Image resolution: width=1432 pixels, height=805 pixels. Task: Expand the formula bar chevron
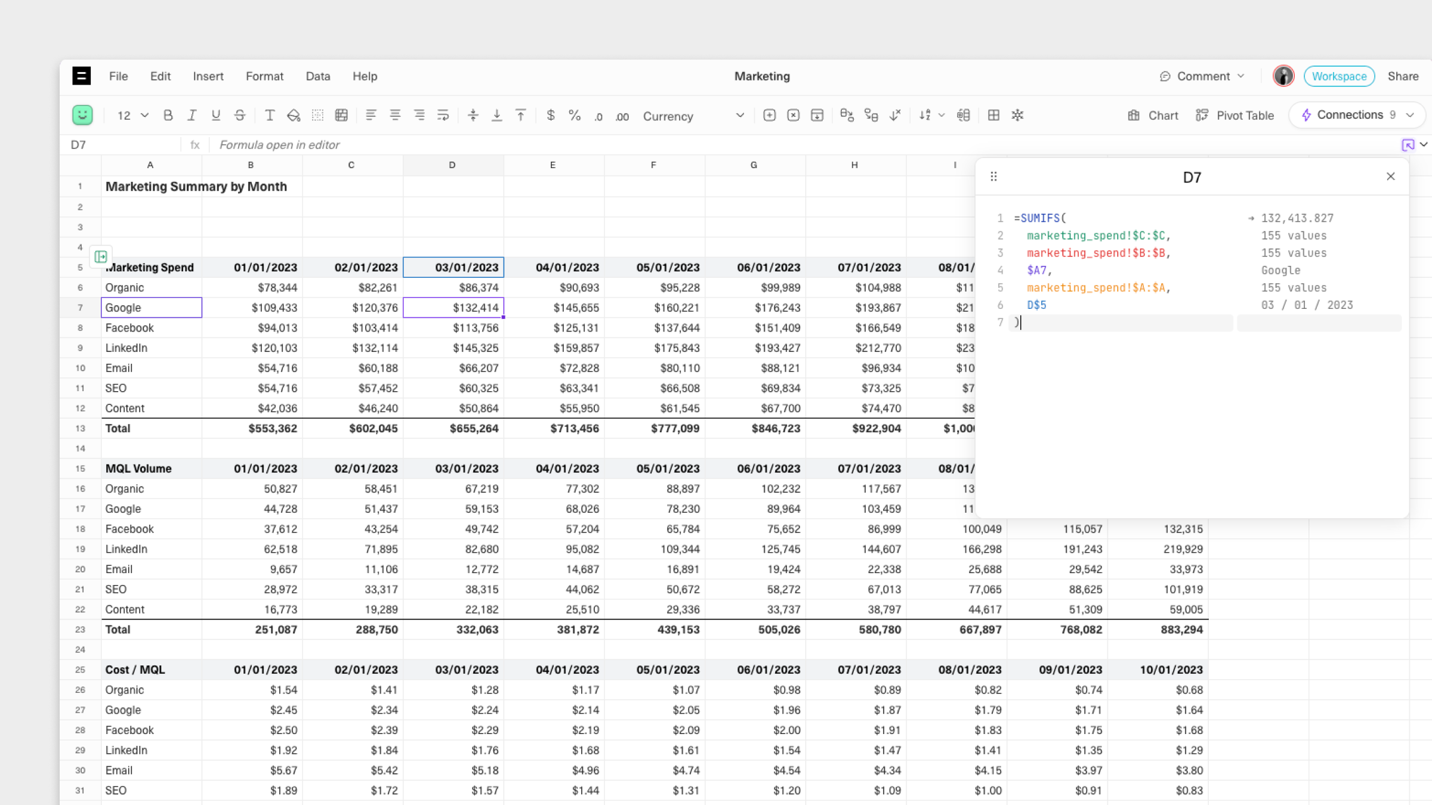[x=1424, y=144]
